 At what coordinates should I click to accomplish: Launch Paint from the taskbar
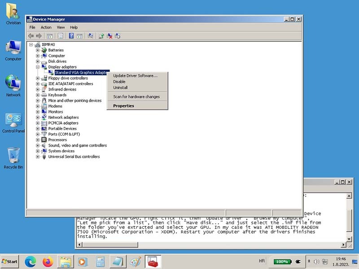pyautogui.click(x=135, y=261)
